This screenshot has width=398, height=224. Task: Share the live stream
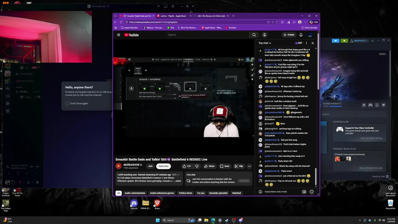point(209,166)
